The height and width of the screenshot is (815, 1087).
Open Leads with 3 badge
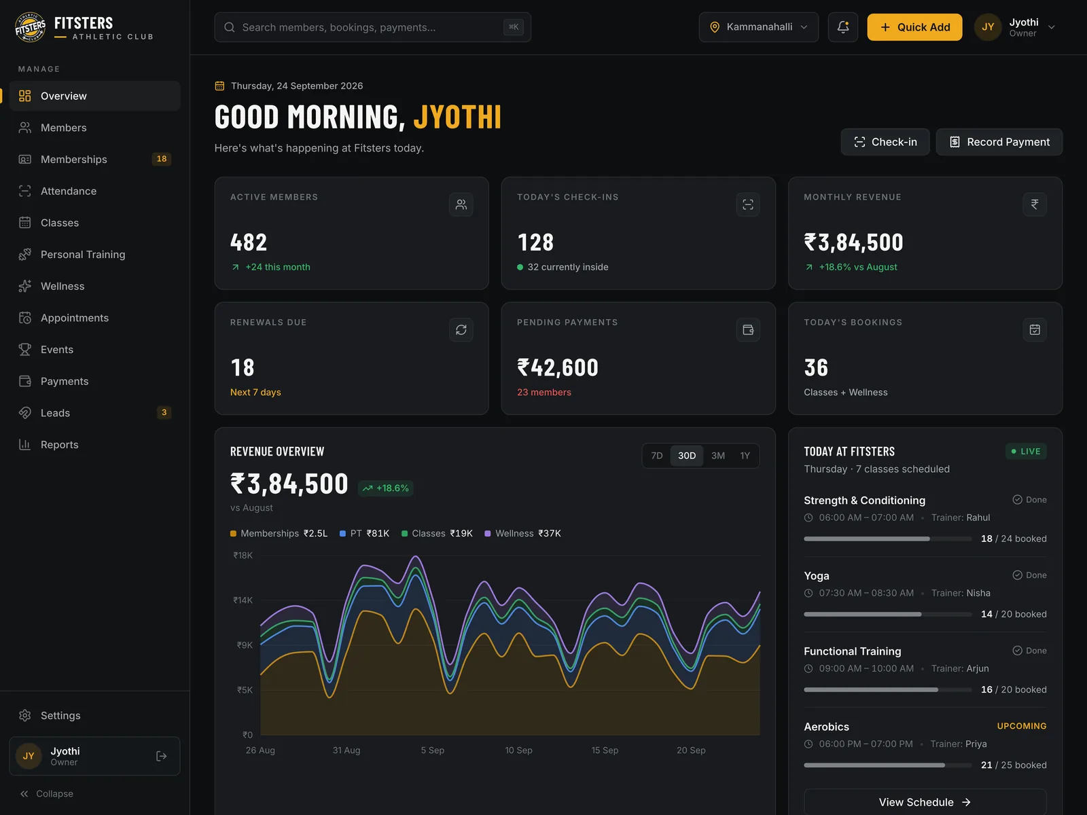[x=94, y=413]
